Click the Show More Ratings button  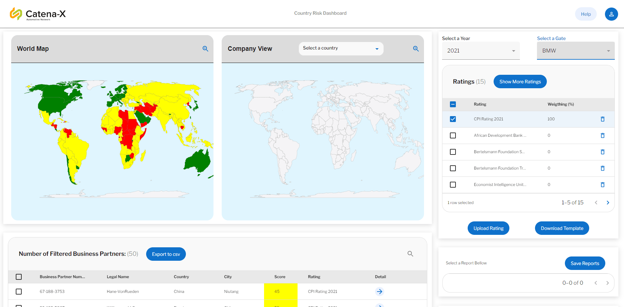520,82
